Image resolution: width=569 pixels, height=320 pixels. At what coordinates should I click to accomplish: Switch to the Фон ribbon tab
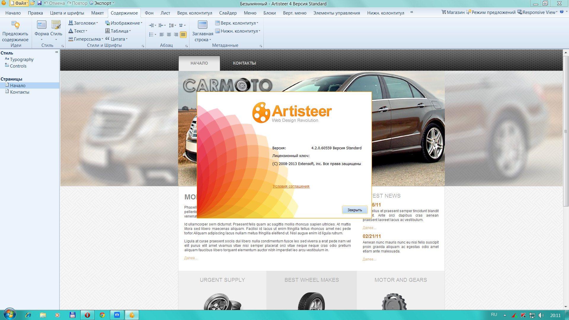[149, 13]
